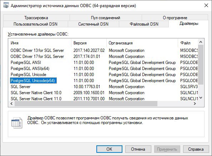This screenshot has width=212, height=156.
Task: Select the PostgreSQL ANSI driver row
Action: pos(26,63)
